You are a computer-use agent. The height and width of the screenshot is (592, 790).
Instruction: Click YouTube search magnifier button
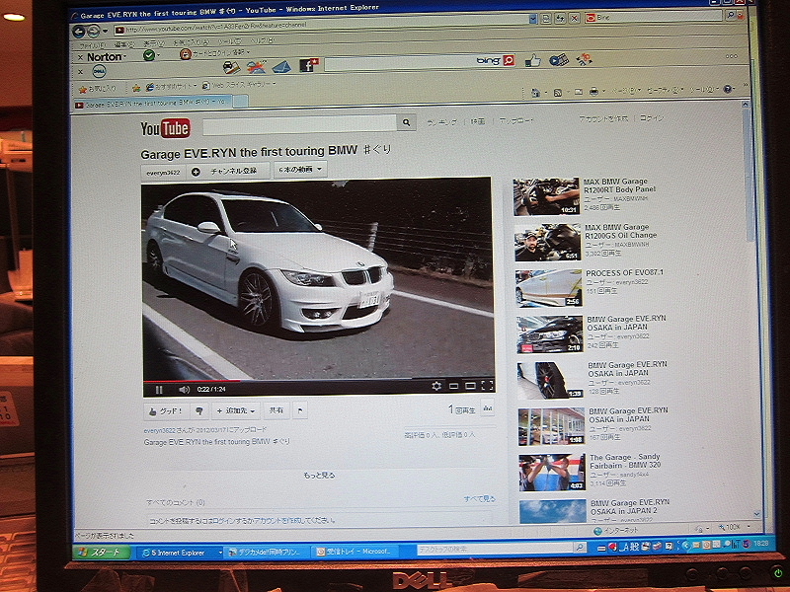coord(407,122)
